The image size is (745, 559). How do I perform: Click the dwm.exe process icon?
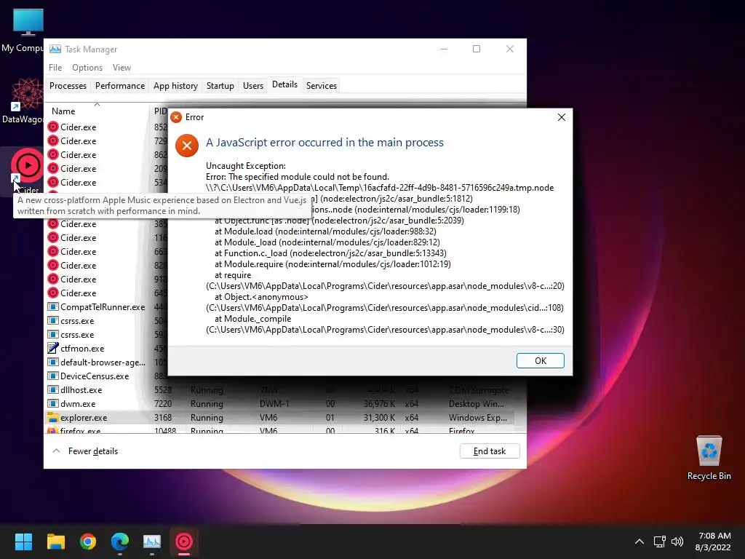(52, 403)
